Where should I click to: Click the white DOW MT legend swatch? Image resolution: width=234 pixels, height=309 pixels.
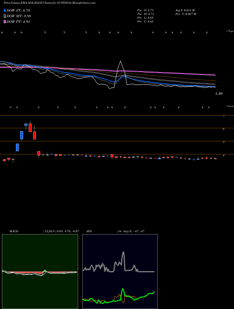[5, 16]
